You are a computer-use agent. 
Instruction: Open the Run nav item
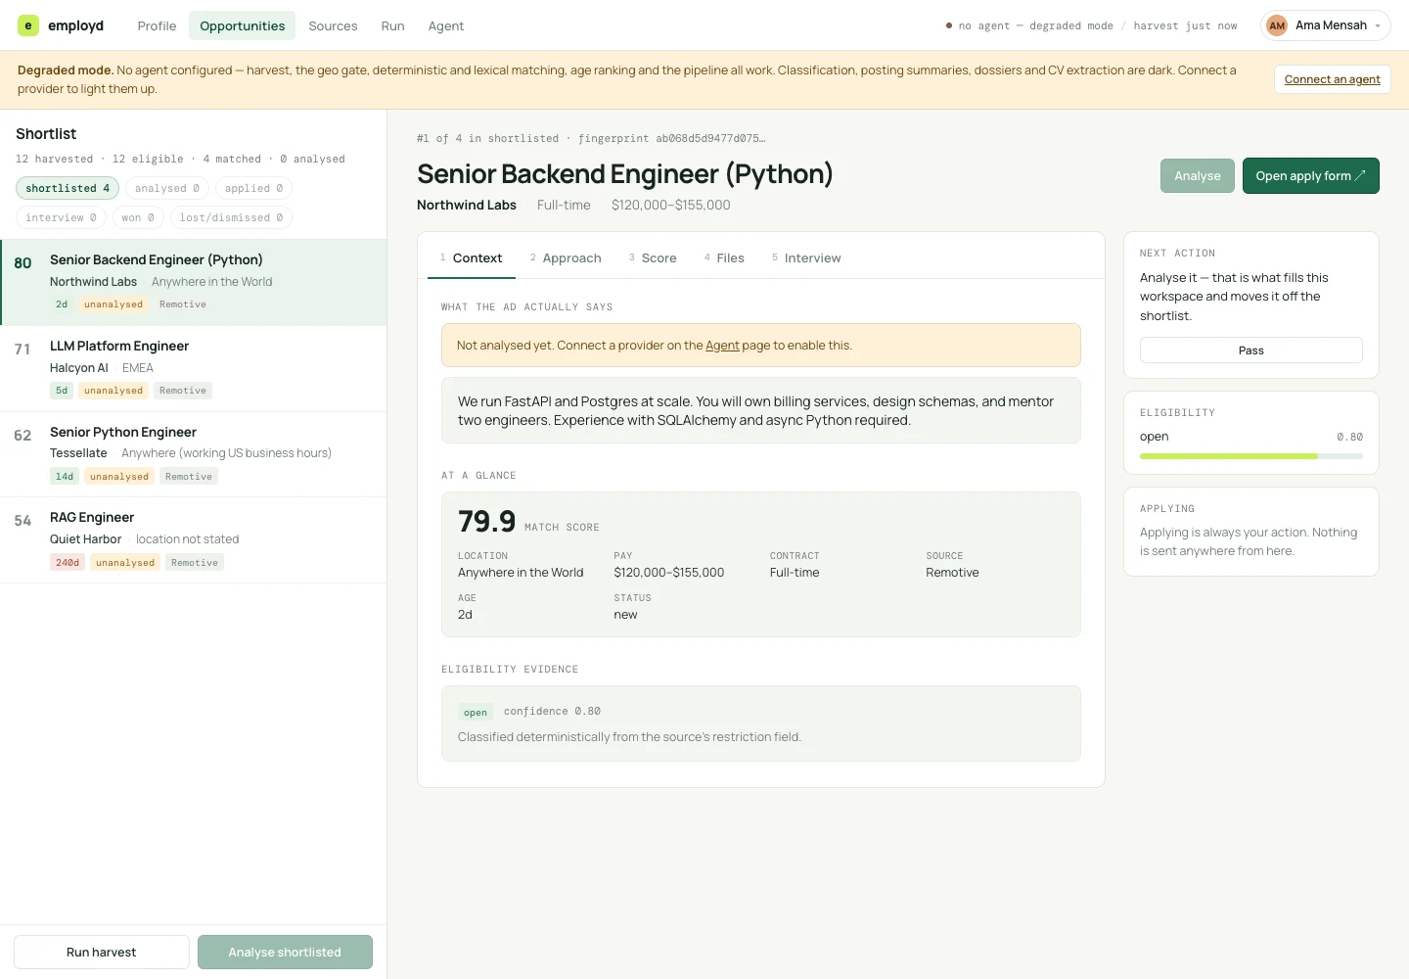coord(392,25)
